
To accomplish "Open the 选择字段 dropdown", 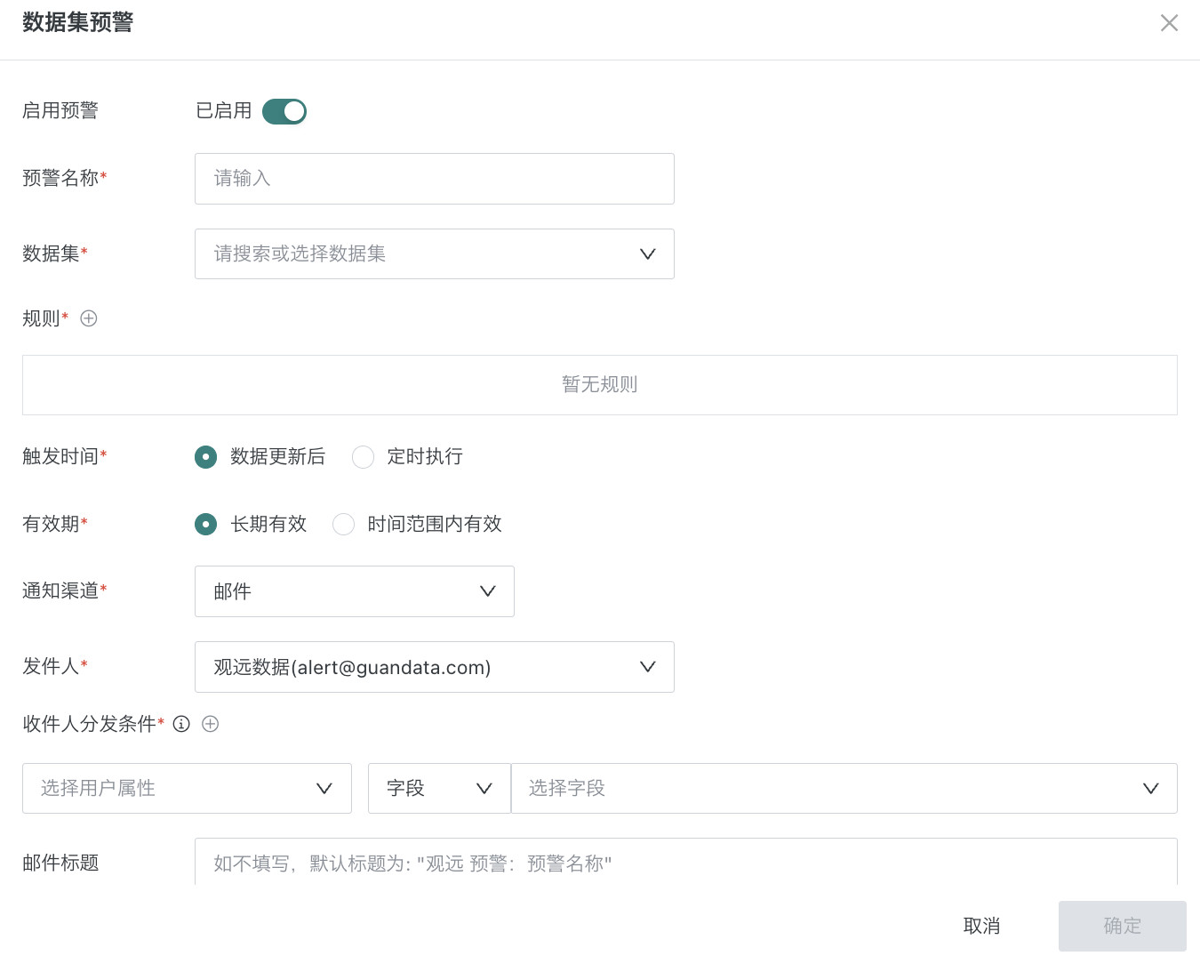I will click(844, 789).
